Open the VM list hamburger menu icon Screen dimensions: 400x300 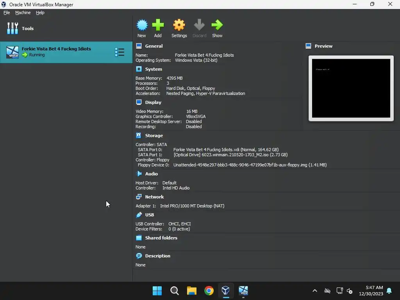[120, 52]
